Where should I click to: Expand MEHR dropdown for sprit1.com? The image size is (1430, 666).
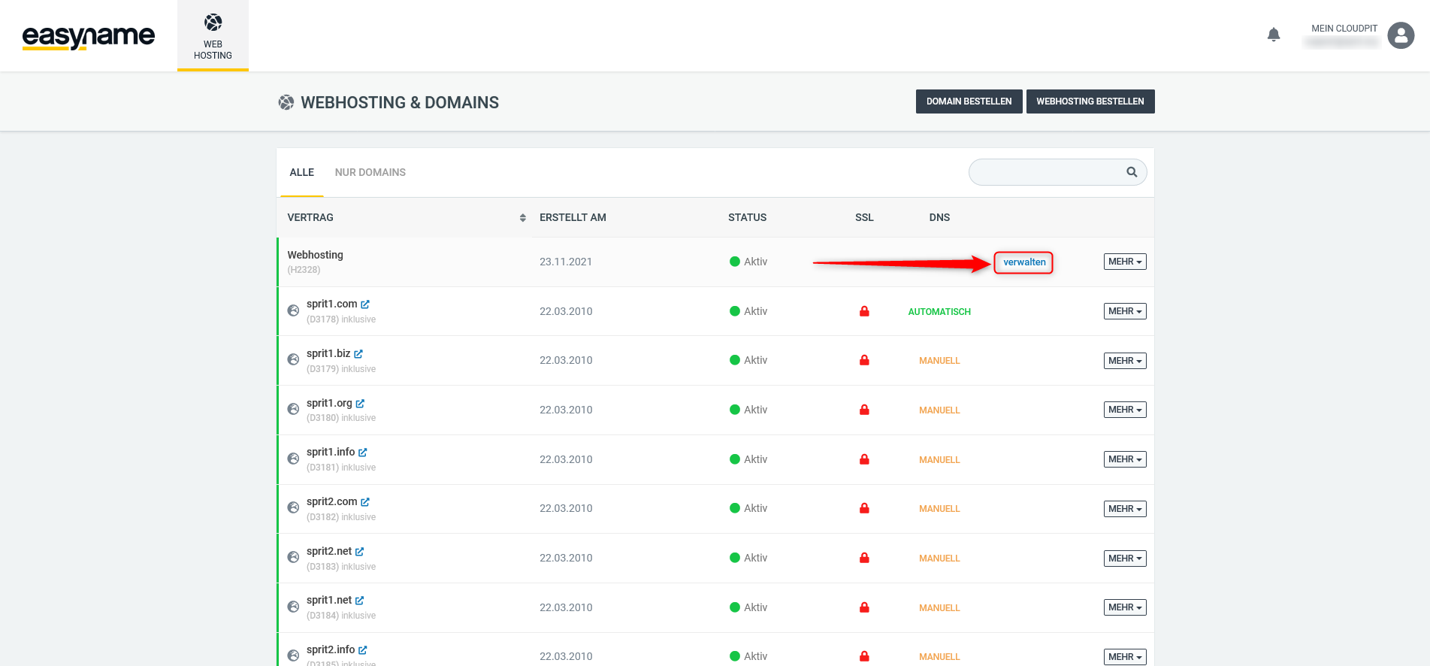1124,311
